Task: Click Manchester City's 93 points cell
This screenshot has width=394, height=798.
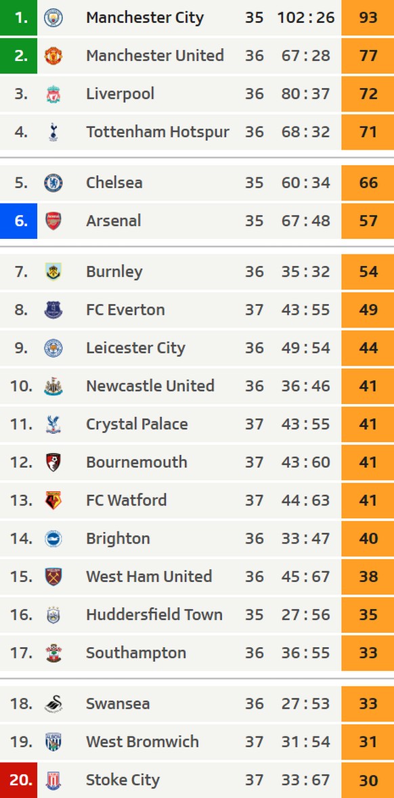Action: [368, 18]
